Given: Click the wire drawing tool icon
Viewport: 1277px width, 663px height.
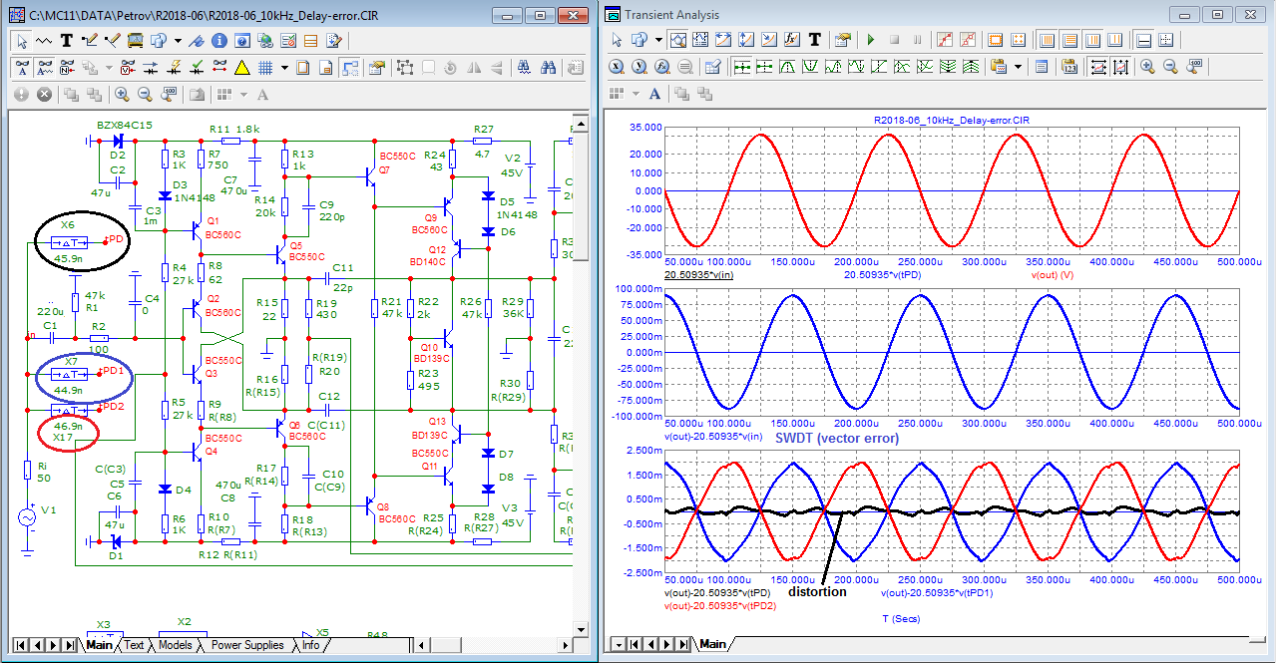Looking at the screenshot, I should tap(89, 41).
